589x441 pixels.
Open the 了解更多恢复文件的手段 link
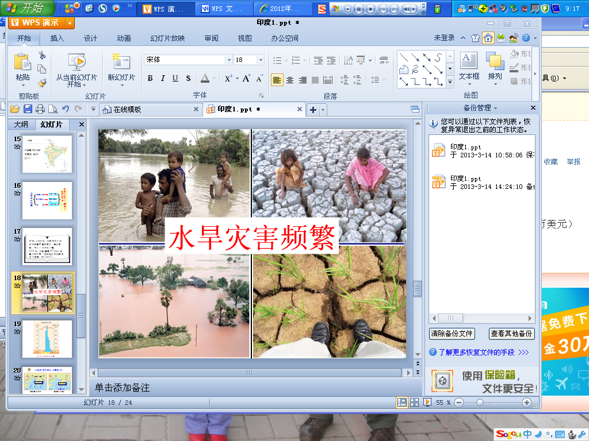tap(476, 352)
